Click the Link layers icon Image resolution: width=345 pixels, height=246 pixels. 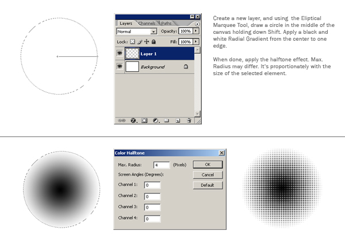pos(121,120)
